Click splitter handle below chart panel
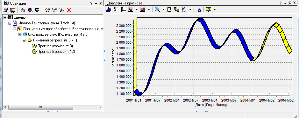 pyautogui.click(x=201, y=111)
